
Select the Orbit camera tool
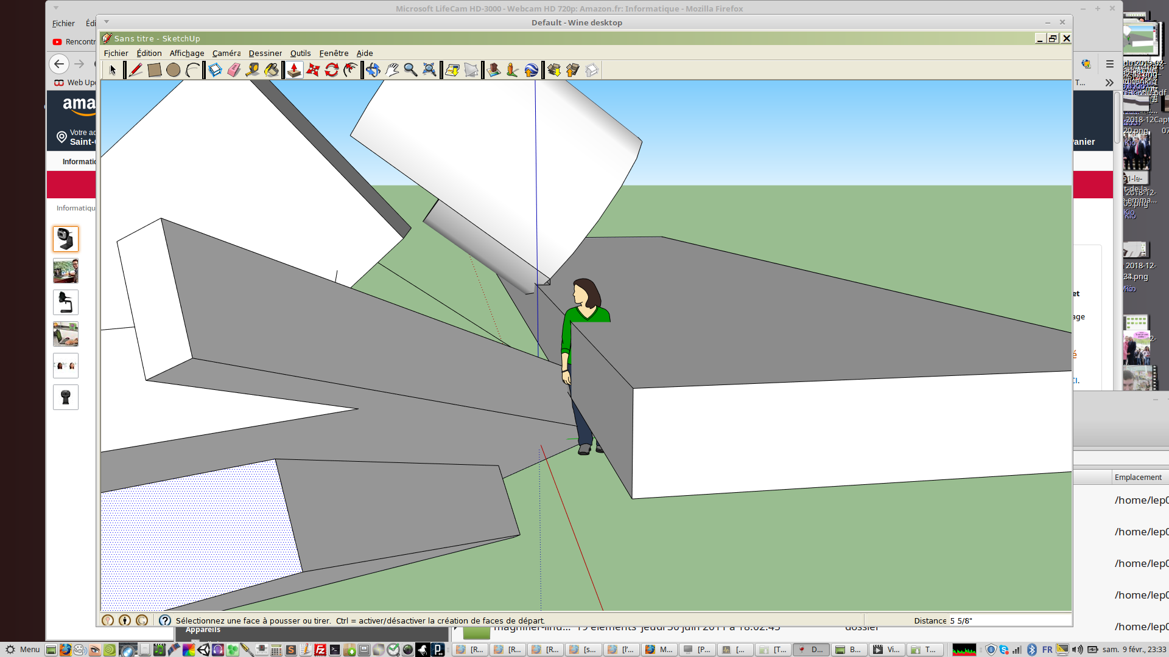[373, 70]
